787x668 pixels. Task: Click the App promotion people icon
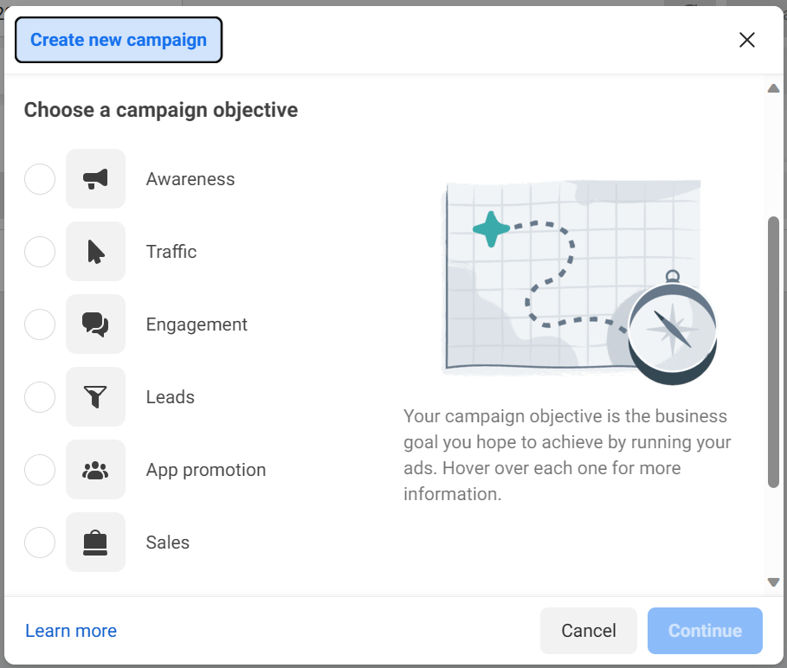(95, 470)
